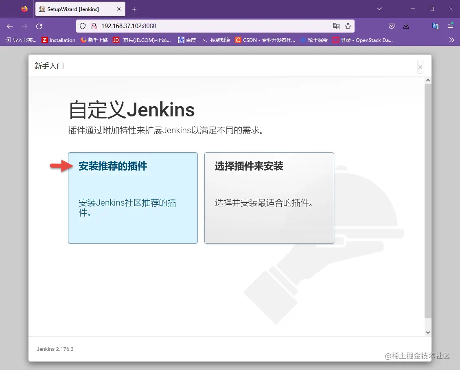Show more bookmarks chevron

[x=451, y=40]
